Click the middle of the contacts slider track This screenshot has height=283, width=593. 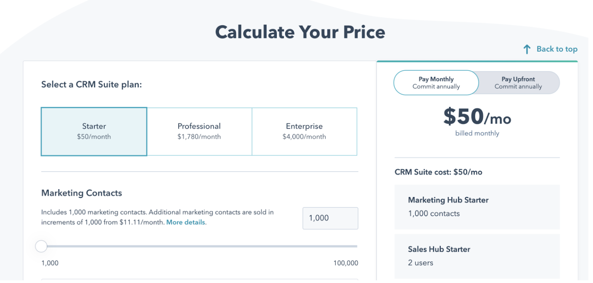[199, 246]
